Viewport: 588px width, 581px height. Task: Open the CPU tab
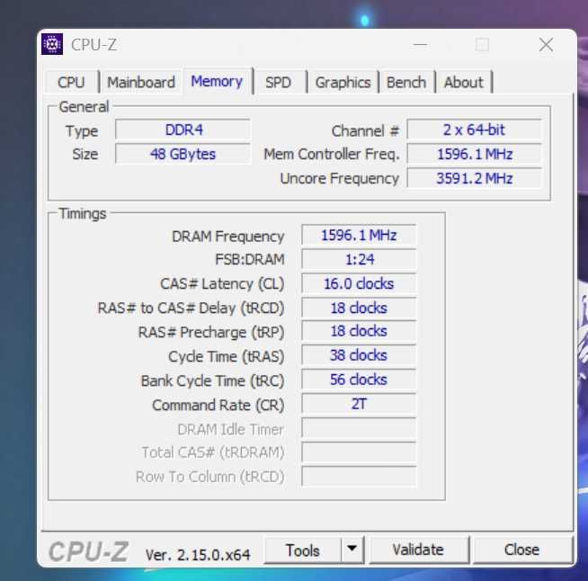tap(71, 82)
